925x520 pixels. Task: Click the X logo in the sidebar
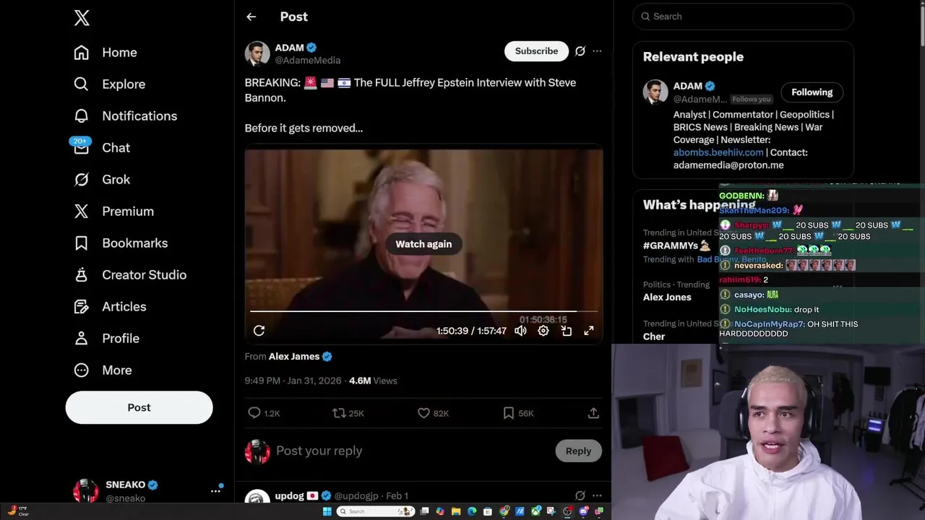82,18
